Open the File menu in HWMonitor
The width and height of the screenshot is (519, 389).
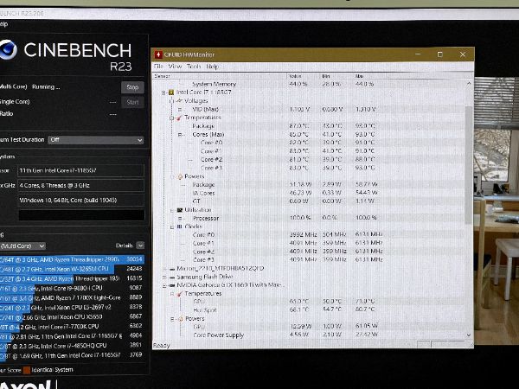158,67
